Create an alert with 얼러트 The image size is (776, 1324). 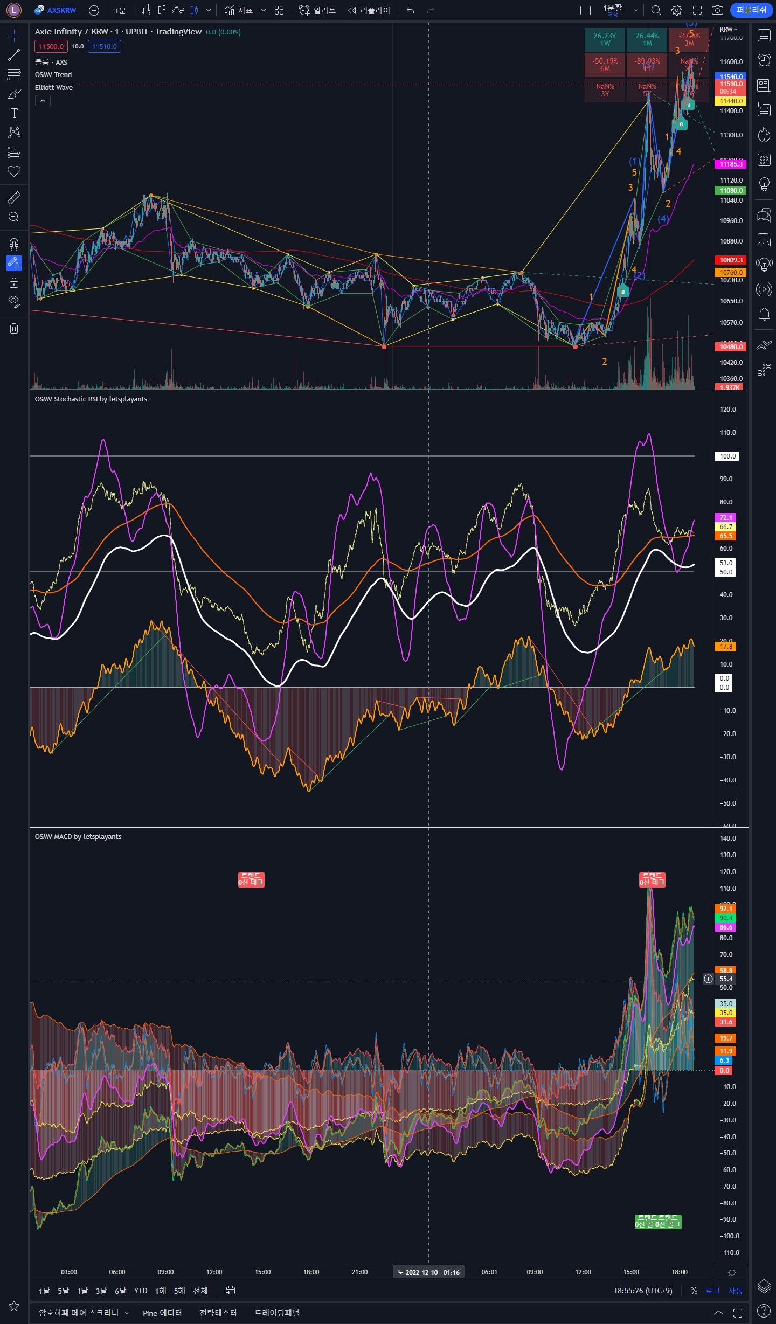[317, 10]
